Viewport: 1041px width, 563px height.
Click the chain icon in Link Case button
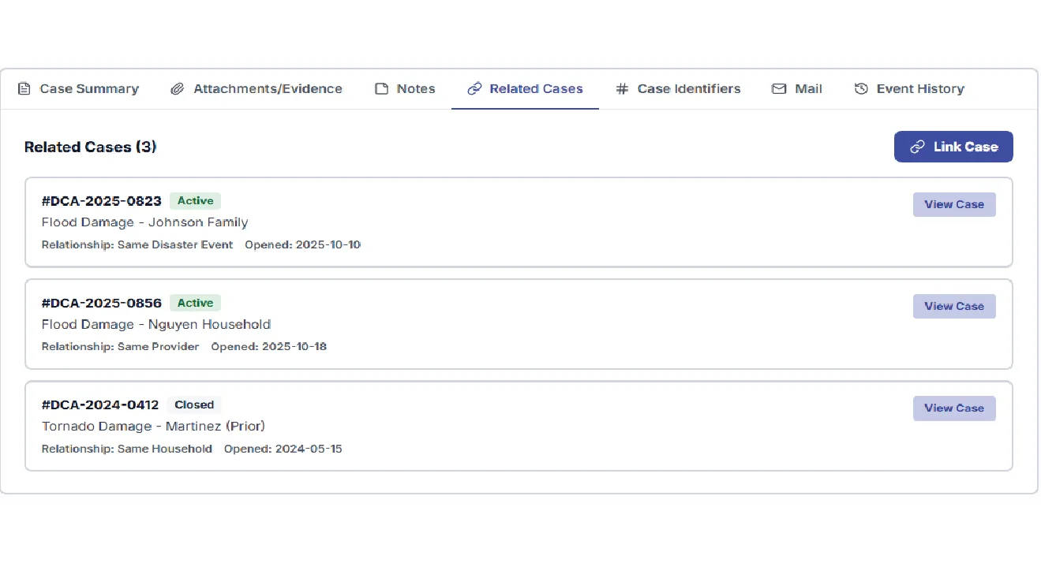tap(917, 147)
